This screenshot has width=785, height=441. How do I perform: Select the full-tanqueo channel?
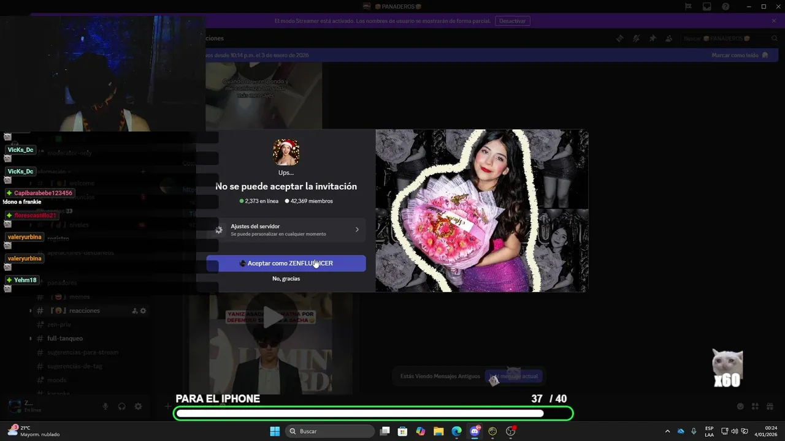tap(65, 338)
